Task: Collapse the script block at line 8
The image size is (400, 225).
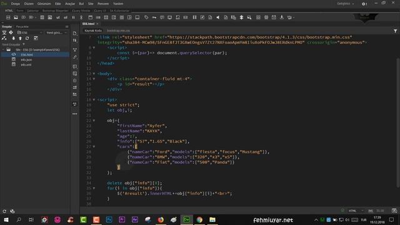Action: [x=94, y=47]
